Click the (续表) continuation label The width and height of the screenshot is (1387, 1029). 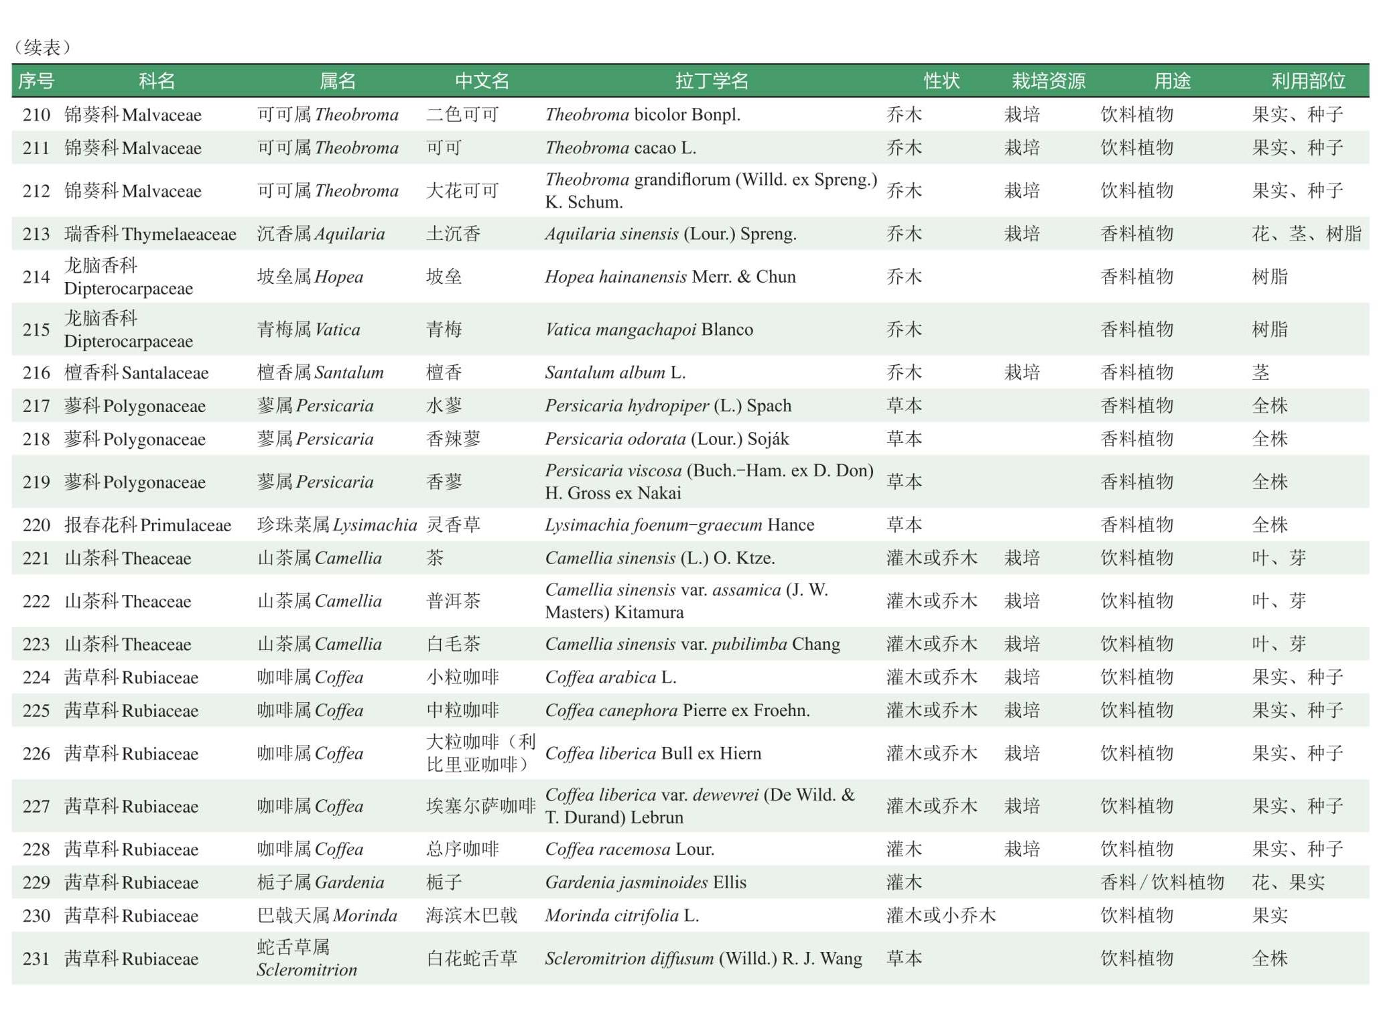pos(42,47)
